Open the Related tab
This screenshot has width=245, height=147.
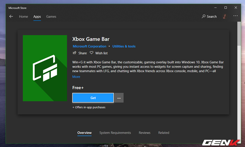click(x=163, y=133)
